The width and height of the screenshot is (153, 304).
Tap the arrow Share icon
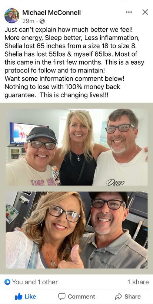pyautogui.click(x=119, y=297)
